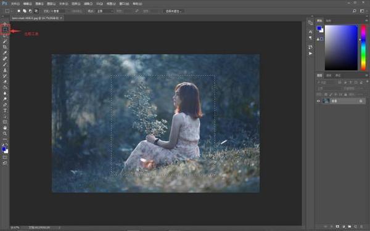This screenshot has height=231, width=370.
Task: Delete layer using trash icon
Action: (361, 227)
